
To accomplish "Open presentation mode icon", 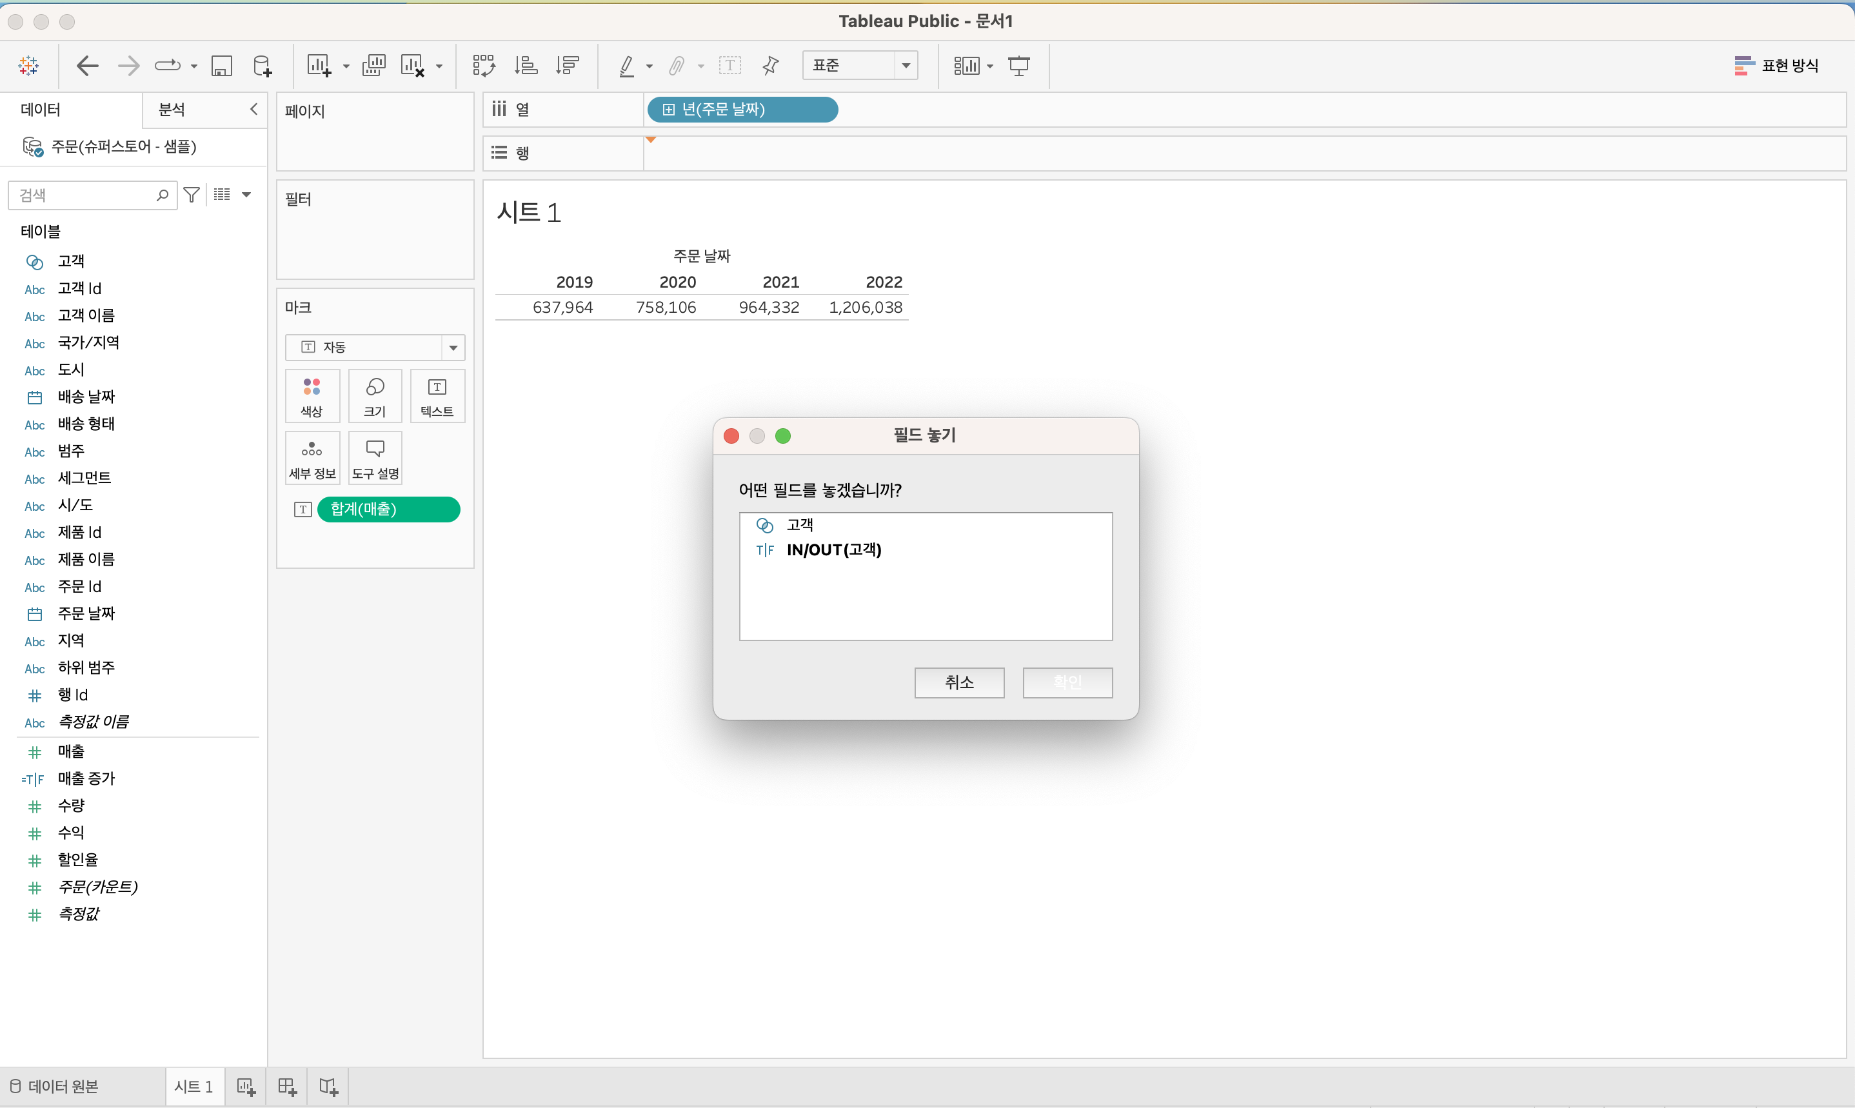I will [x=1019, y=66].
